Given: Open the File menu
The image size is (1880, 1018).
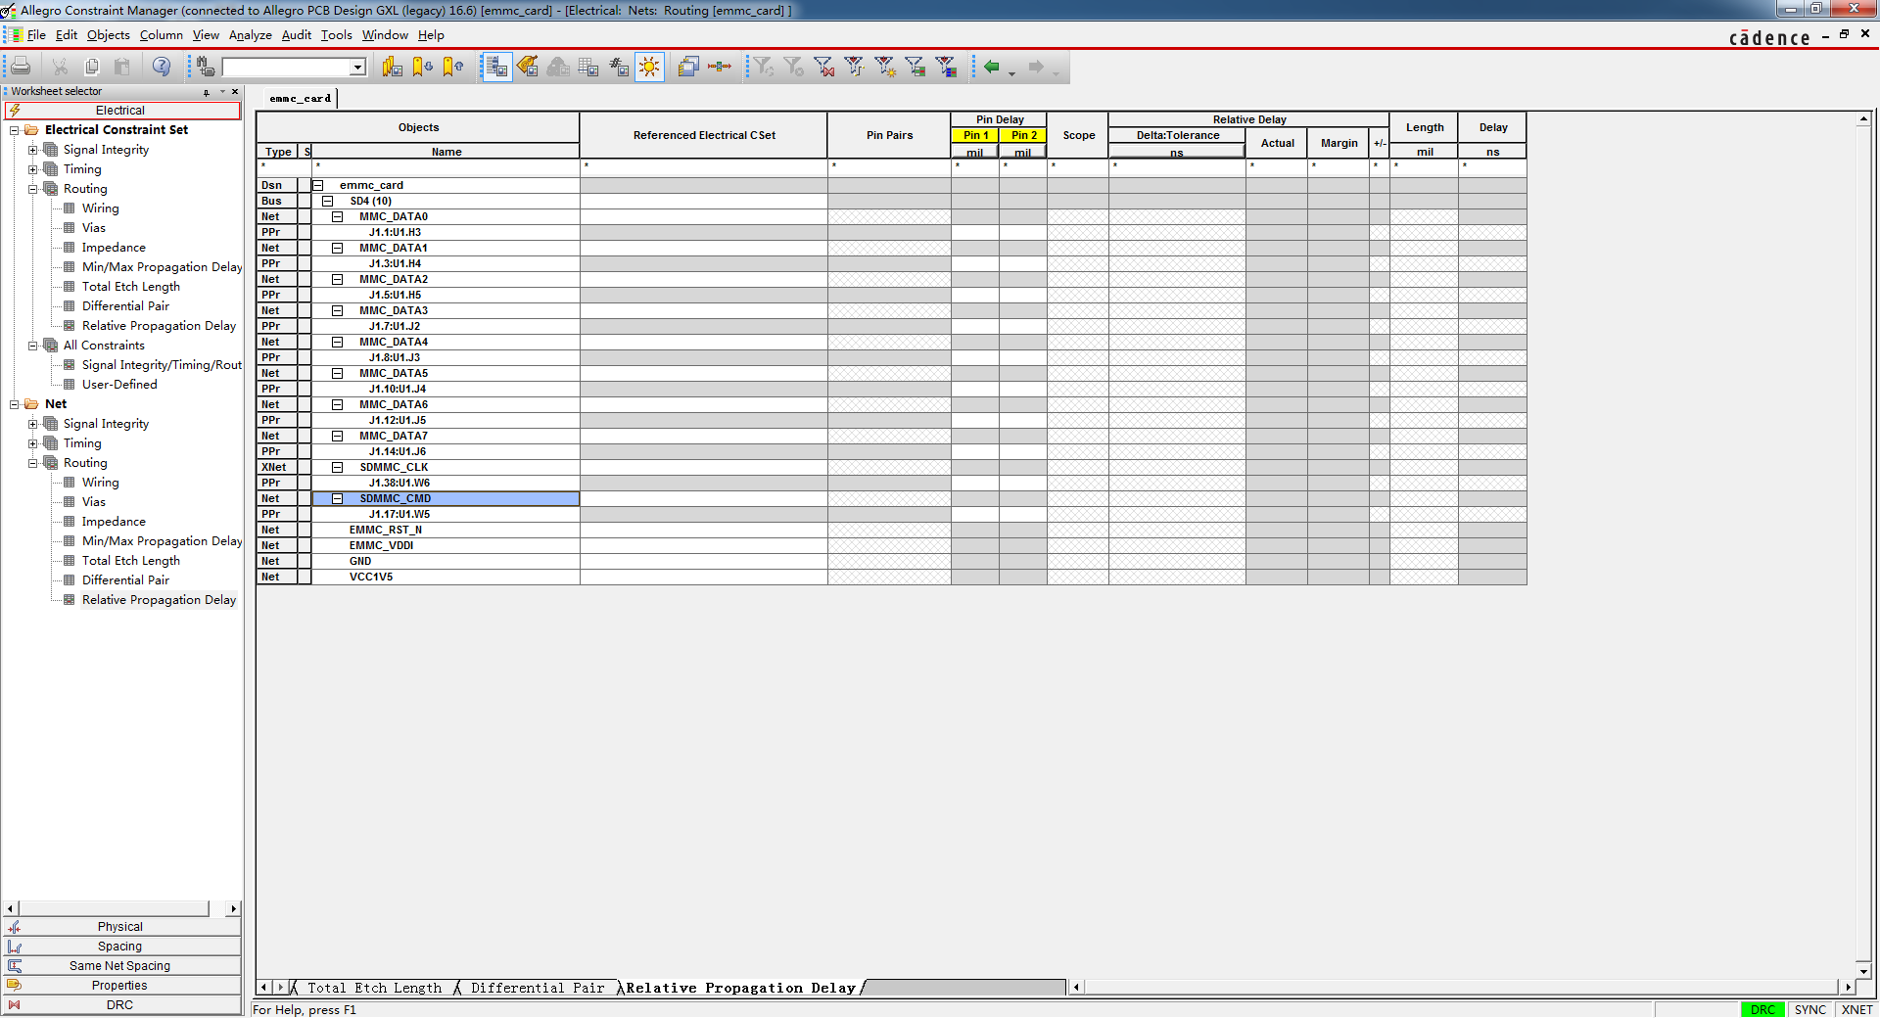Looking at the screenshot, I should tap(36, 35).
